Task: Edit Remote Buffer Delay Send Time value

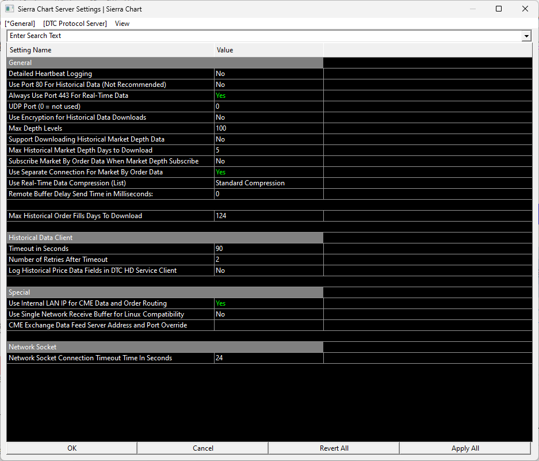Action: point(269,194)
